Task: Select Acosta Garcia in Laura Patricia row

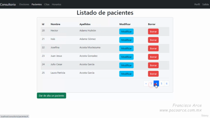Action: coord(87,73)
